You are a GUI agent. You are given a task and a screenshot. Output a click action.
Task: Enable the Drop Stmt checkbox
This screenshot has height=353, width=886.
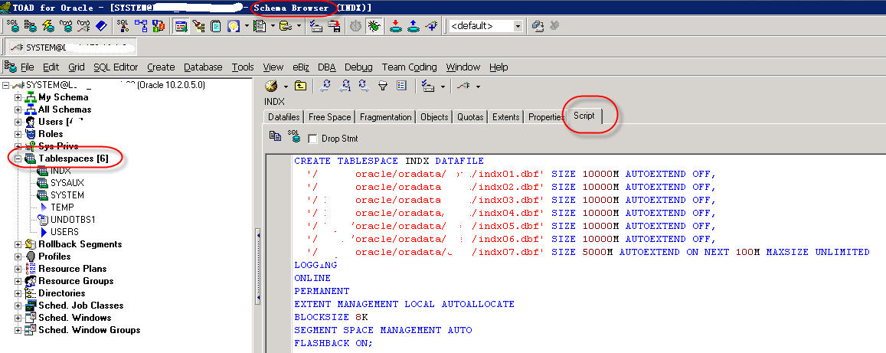312,139
